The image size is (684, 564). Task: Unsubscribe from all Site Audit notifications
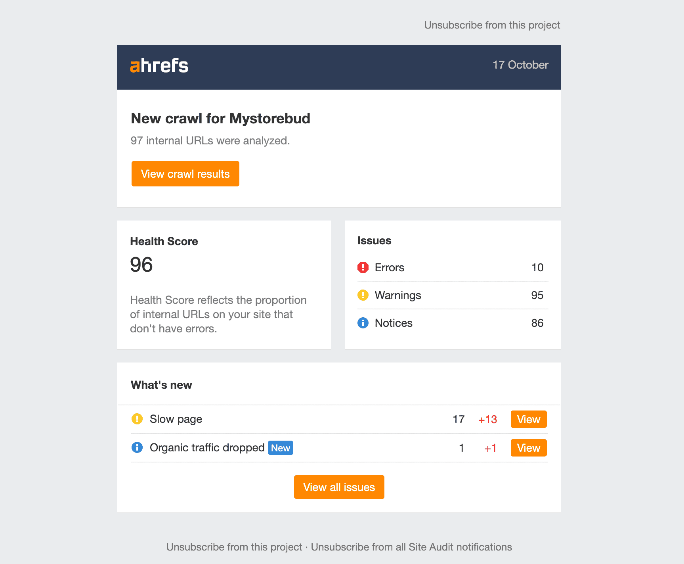point(411,547)
